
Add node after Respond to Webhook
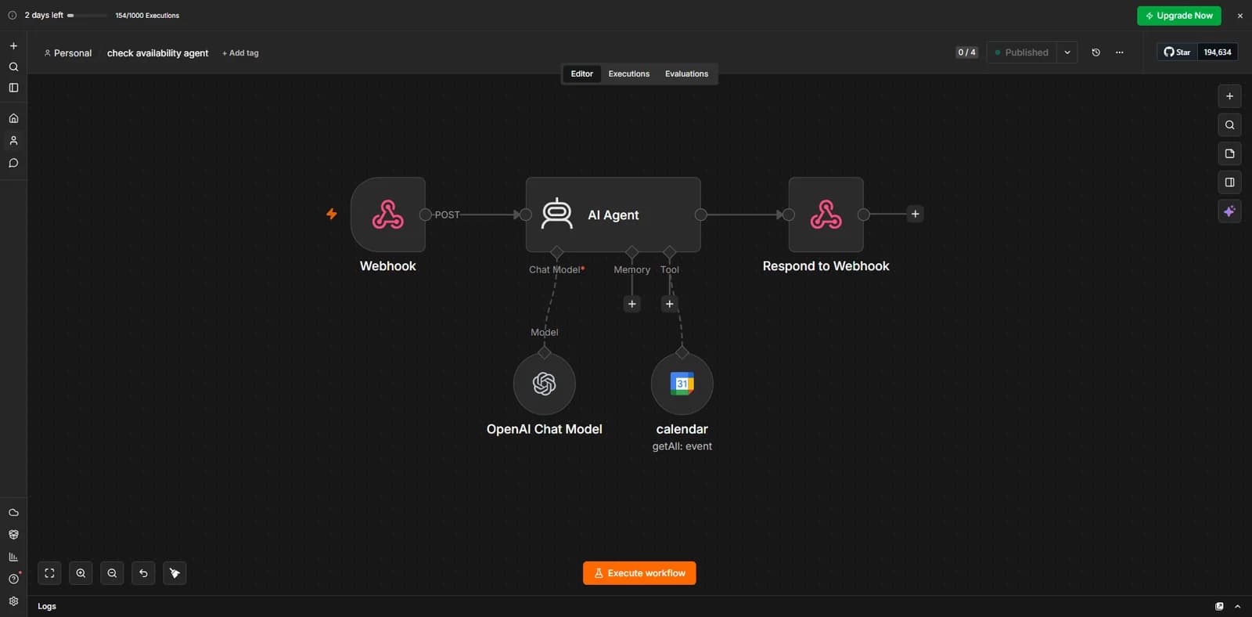915,214
